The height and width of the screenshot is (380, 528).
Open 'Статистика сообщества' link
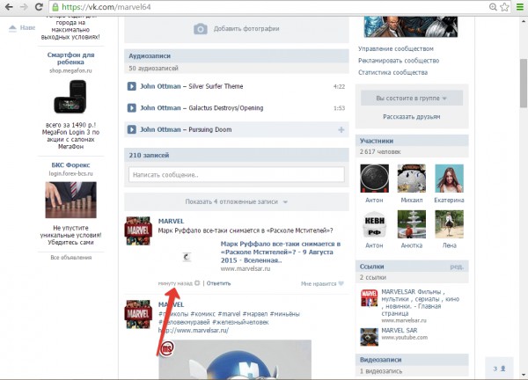click(x=392, y=72)
